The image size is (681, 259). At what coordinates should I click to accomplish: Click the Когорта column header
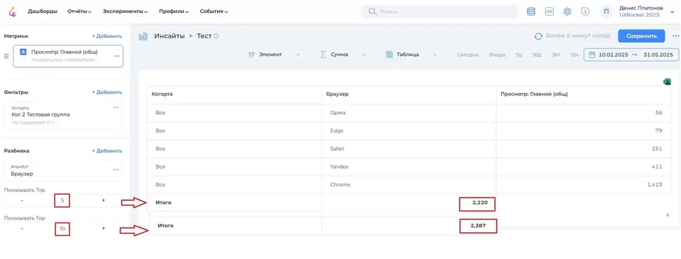(x=234, y=94)
